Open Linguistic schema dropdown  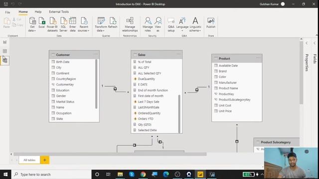pyautogui.click(x=195, y=24)
